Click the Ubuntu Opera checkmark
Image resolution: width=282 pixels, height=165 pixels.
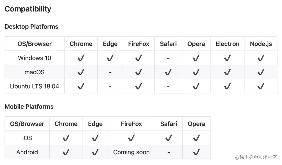pyautogui.click(x=196, y=86)
